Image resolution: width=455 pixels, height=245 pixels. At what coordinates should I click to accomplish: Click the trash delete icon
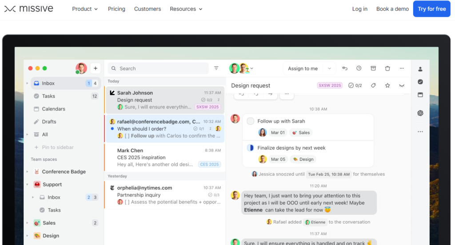pos(387,68)
